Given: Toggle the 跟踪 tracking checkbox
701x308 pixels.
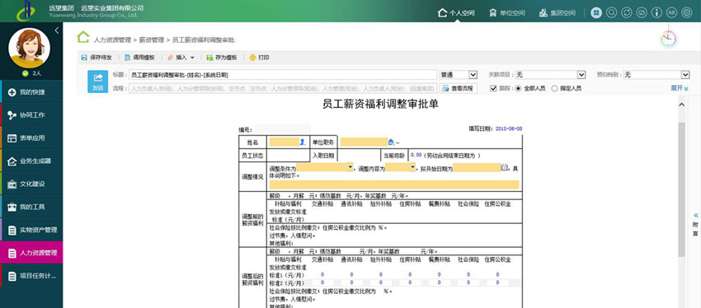Looking at the screenshot, I should tap(493, 88).
